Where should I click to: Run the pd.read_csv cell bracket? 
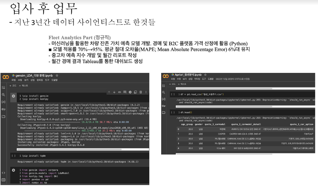[x=173, y=94]
